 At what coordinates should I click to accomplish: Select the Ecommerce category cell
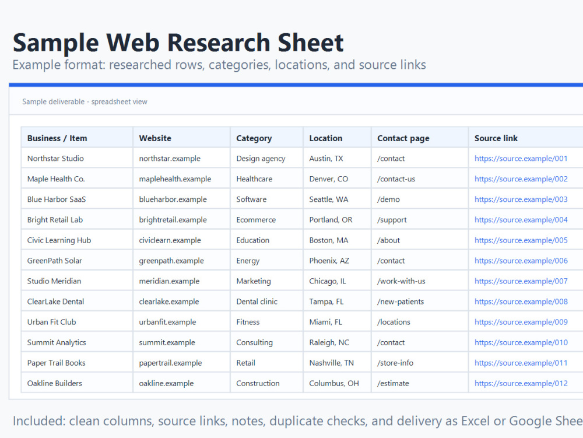[x=266, y=220]
